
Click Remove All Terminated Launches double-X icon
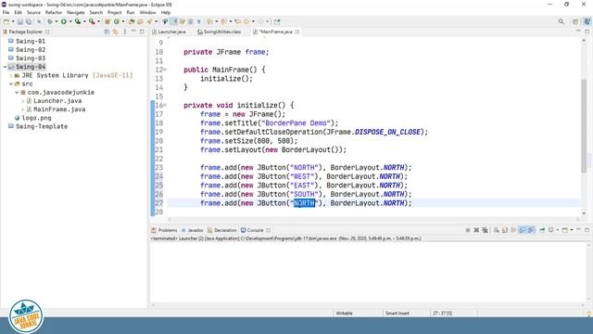(486, 230)
